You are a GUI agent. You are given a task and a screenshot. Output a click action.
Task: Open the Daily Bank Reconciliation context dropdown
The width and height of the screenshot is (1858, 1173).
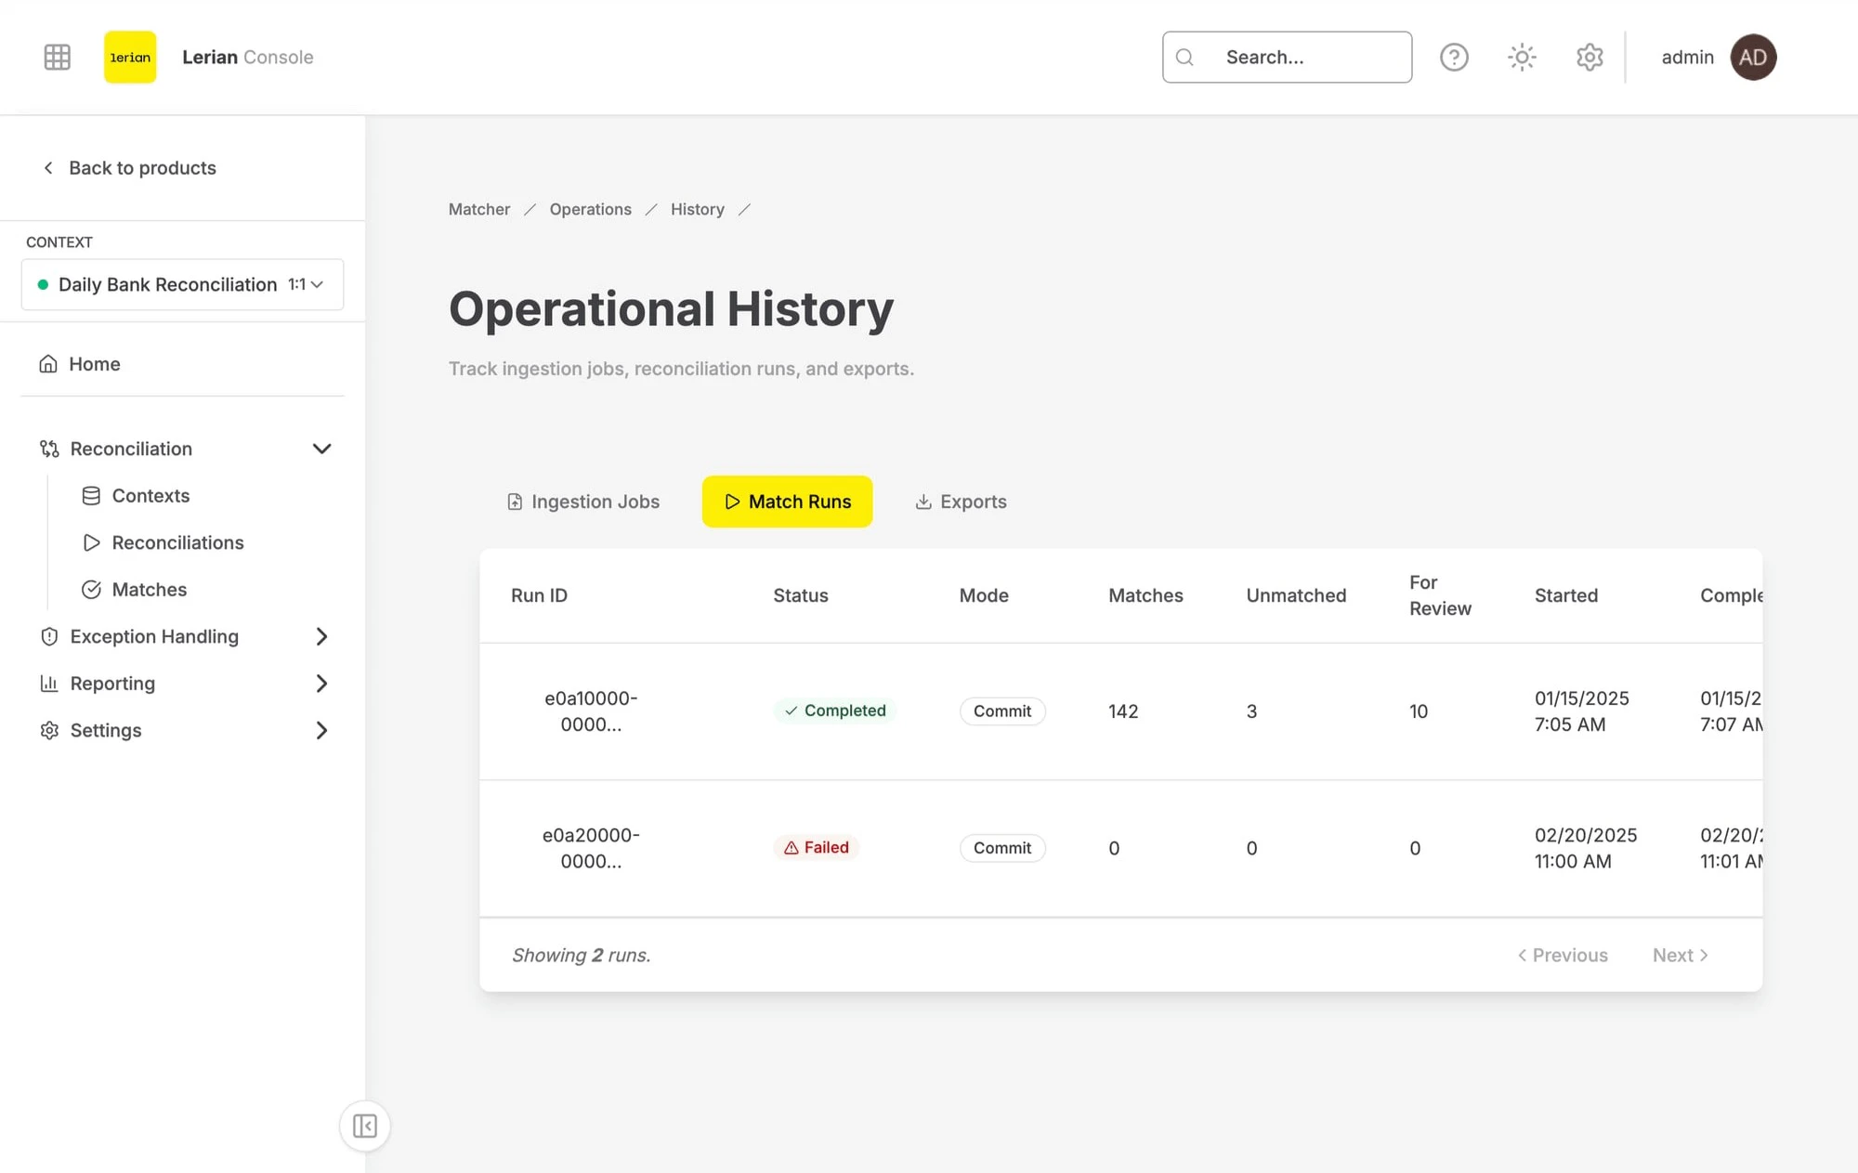pyautogui.click(x=182, y=284)
